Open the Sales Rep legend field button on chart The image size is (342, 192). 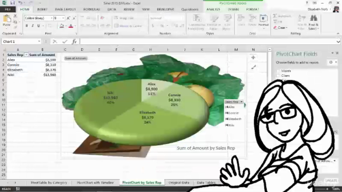pos(234,102)
